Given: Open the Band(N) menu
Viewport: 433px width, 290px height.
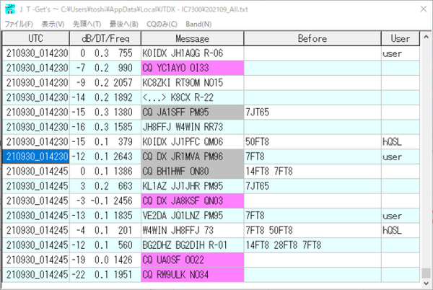Looking at the screenshot, I should tap(198, 25).
